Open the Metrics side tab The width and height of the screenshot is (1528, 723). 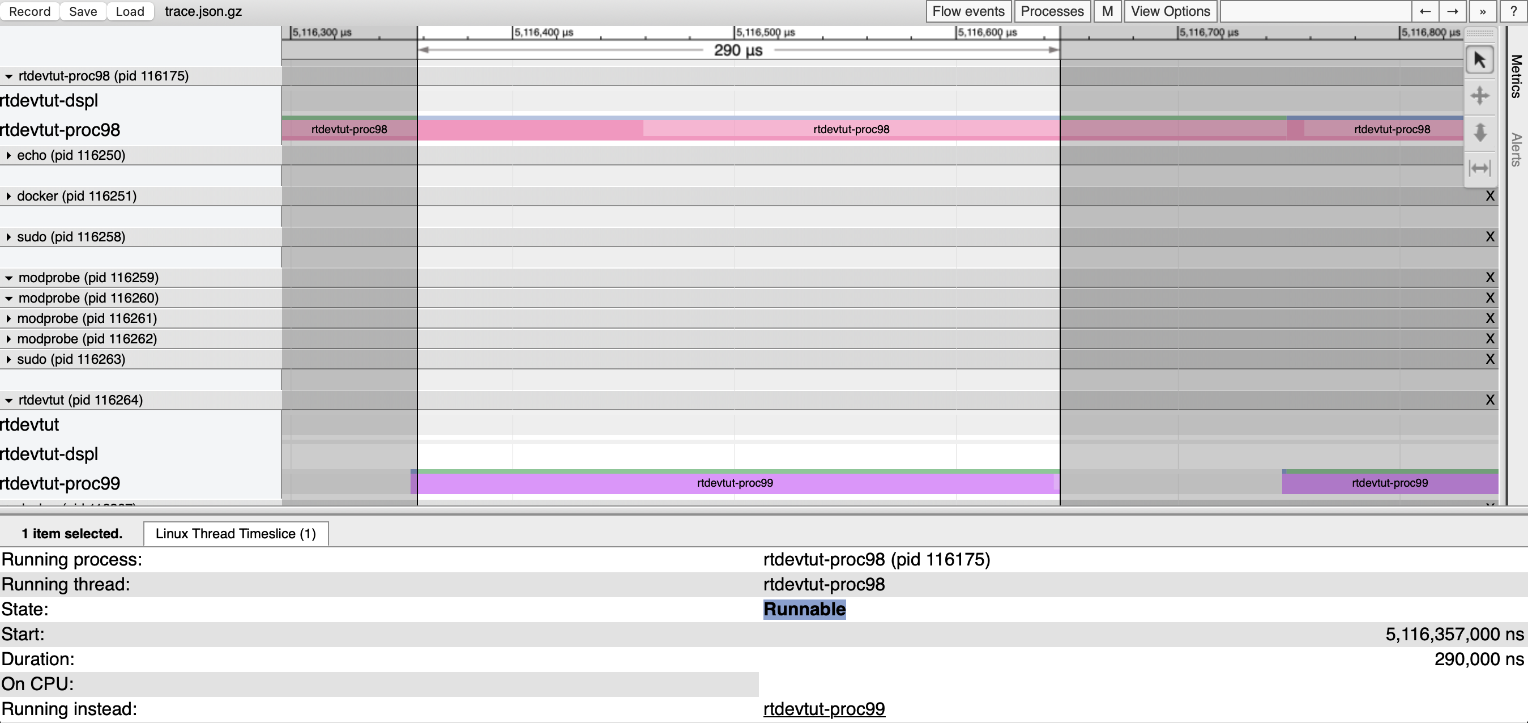click(1516, 76)
